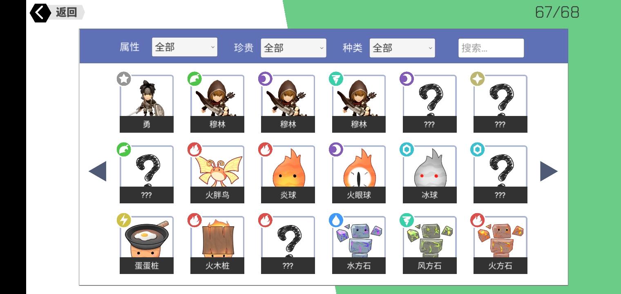
Task: Expand the 属性 attribute dropdown
Action: (x=185, y=47)
